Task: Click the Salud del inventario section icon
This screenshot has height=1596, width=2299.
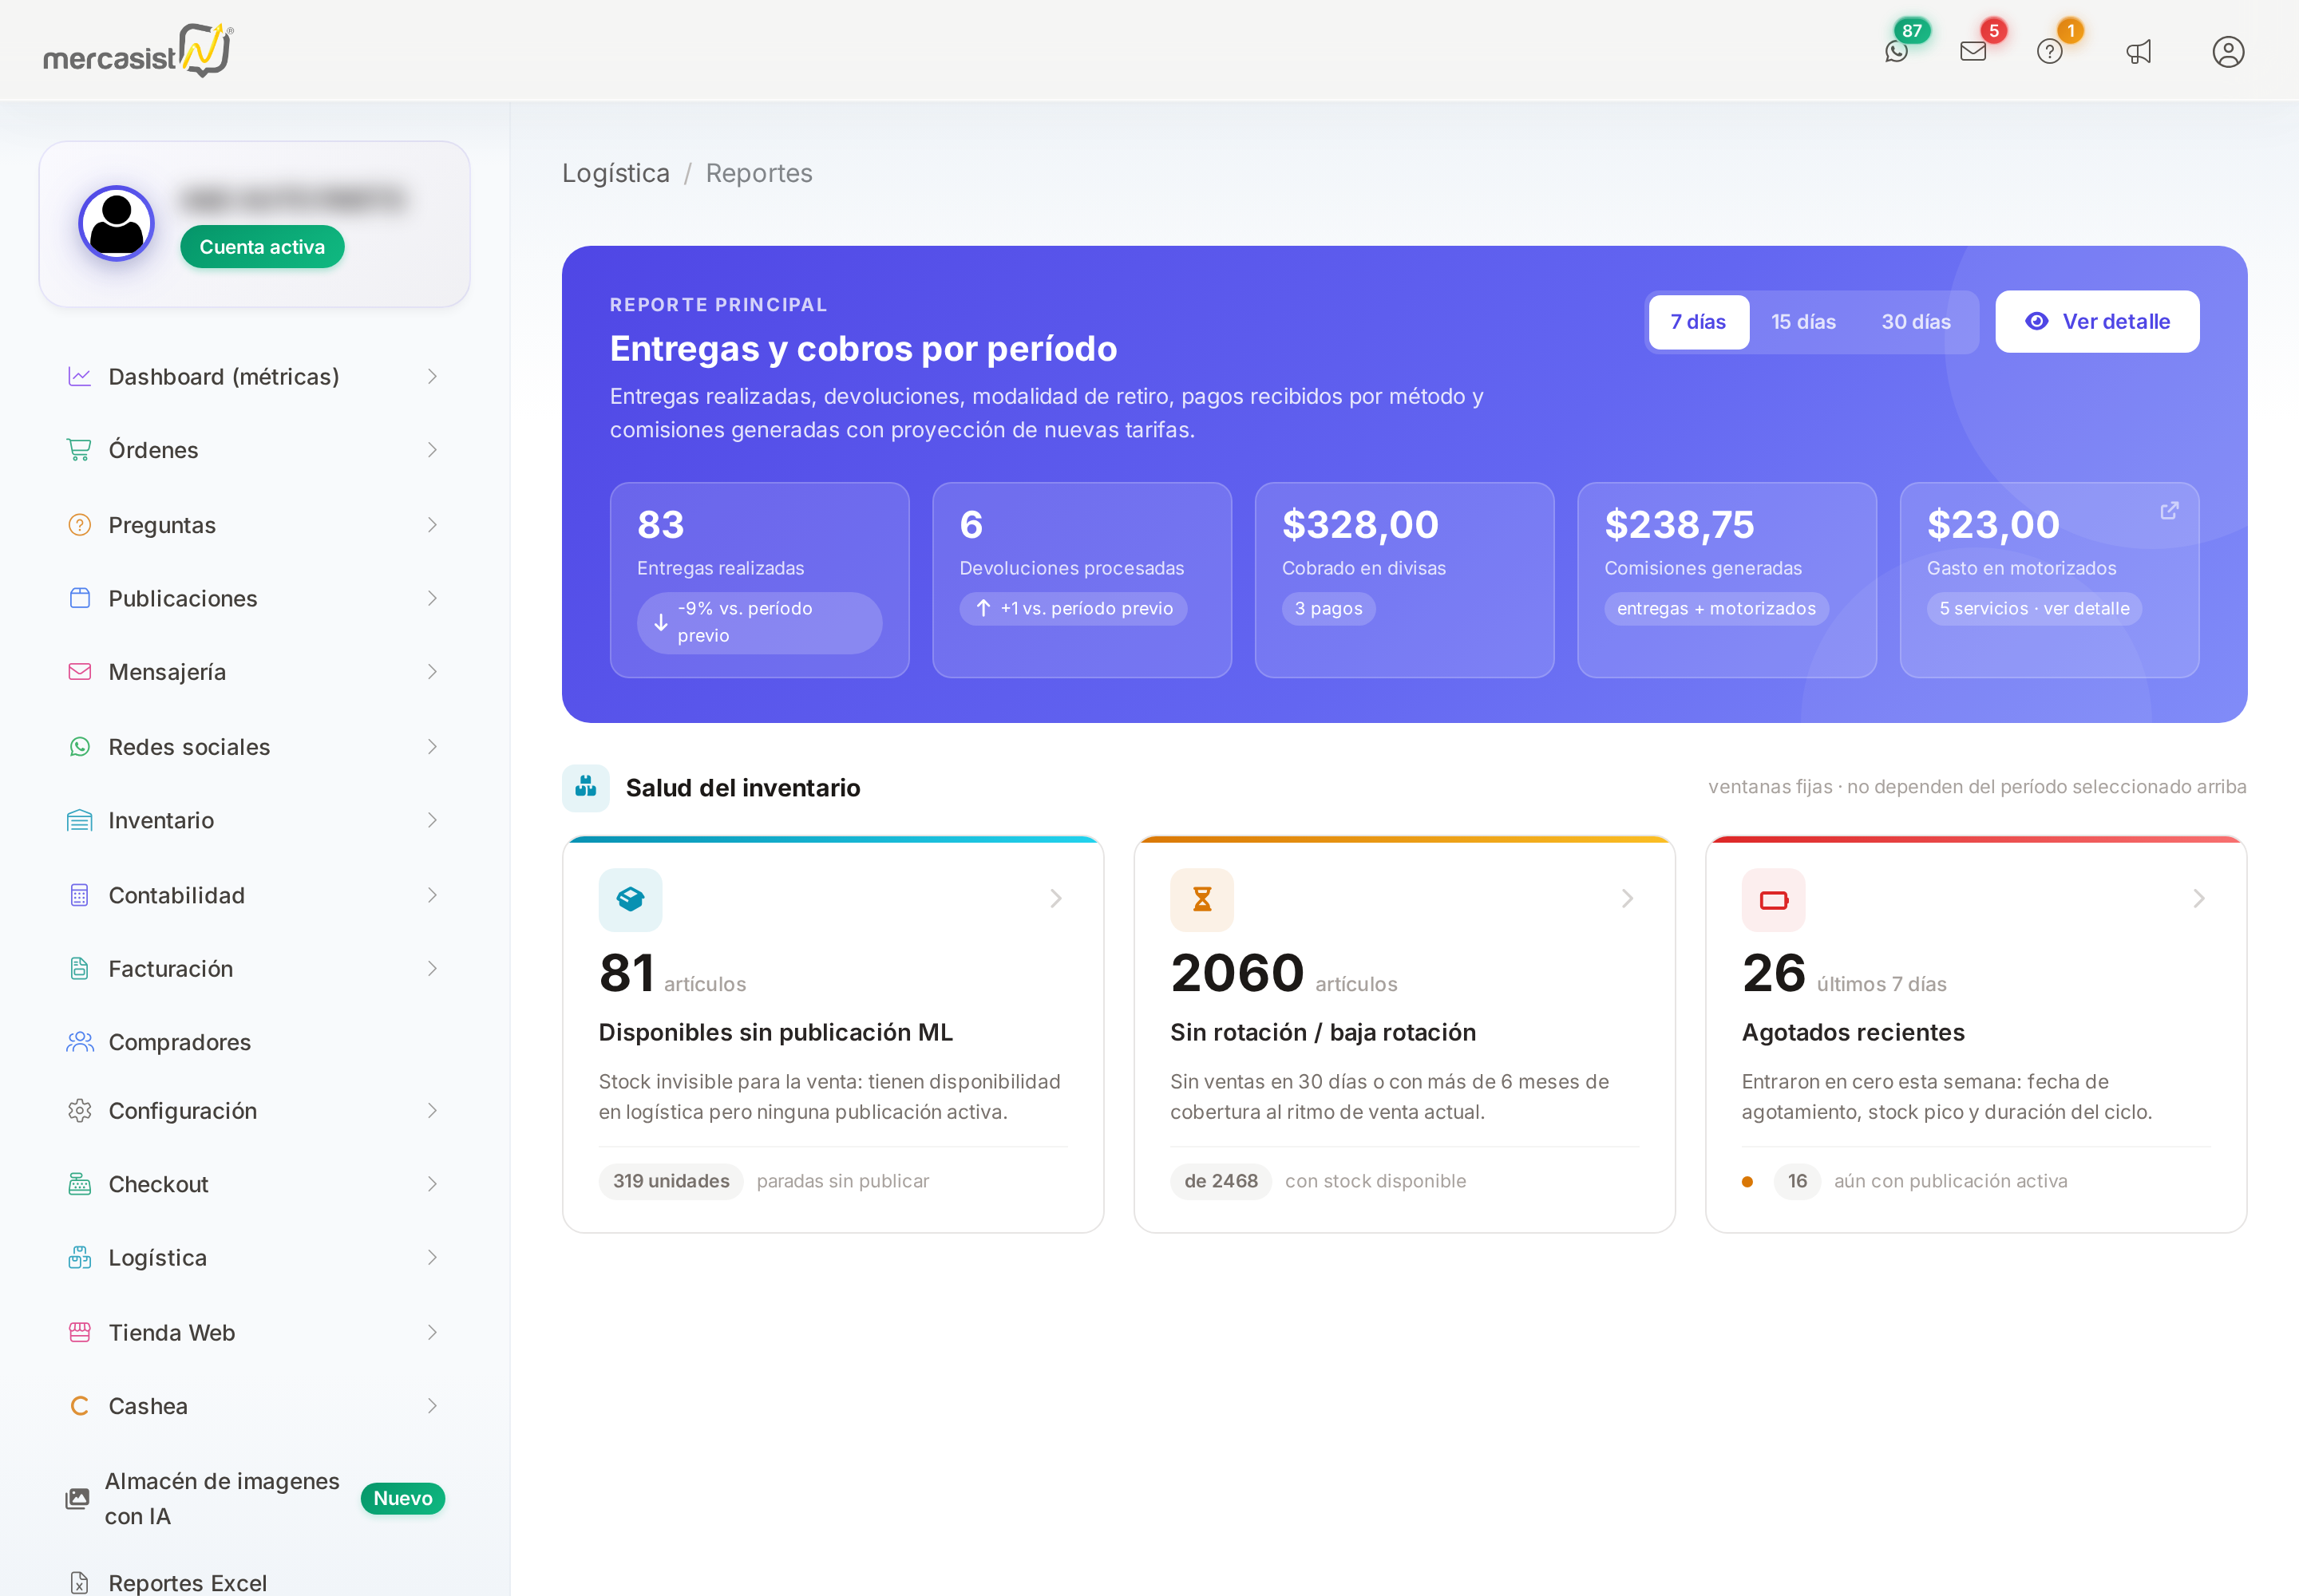Action: pos(585,788)
